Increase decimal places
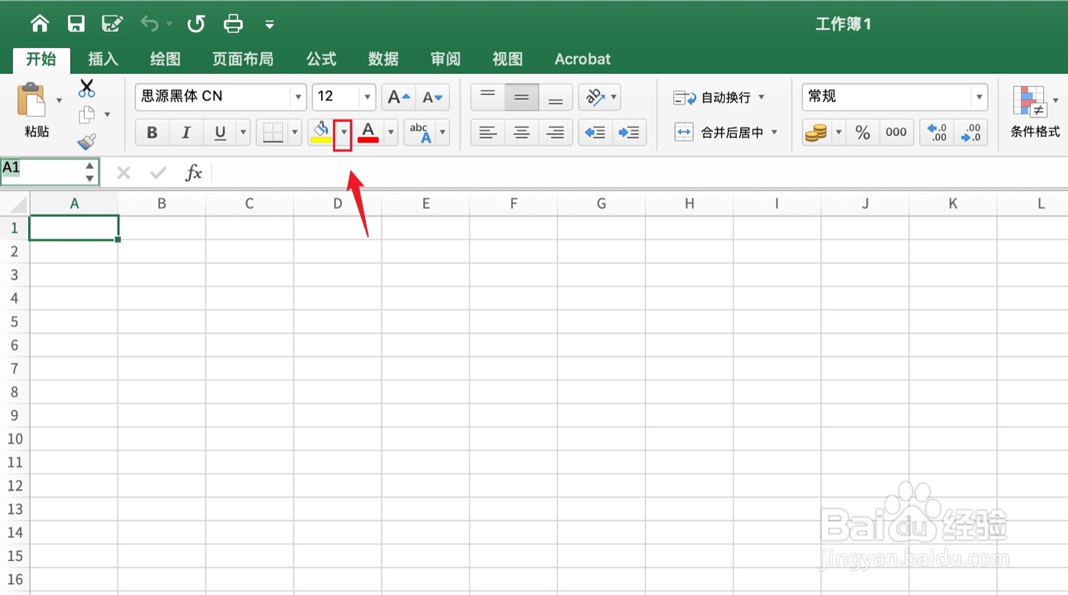Screen dimensions: 1068x595 [x=937, y=133]
